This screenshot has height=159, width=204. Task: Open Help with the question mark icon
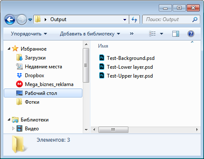click(x=191, y=34)
